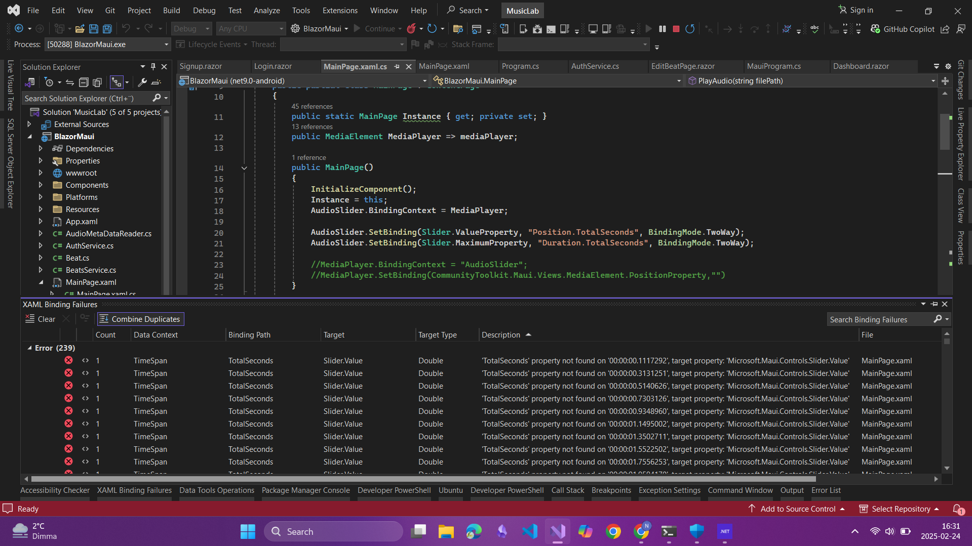Switch Solution Explorer views icon
972x546 pixels.
pos(30,82)
